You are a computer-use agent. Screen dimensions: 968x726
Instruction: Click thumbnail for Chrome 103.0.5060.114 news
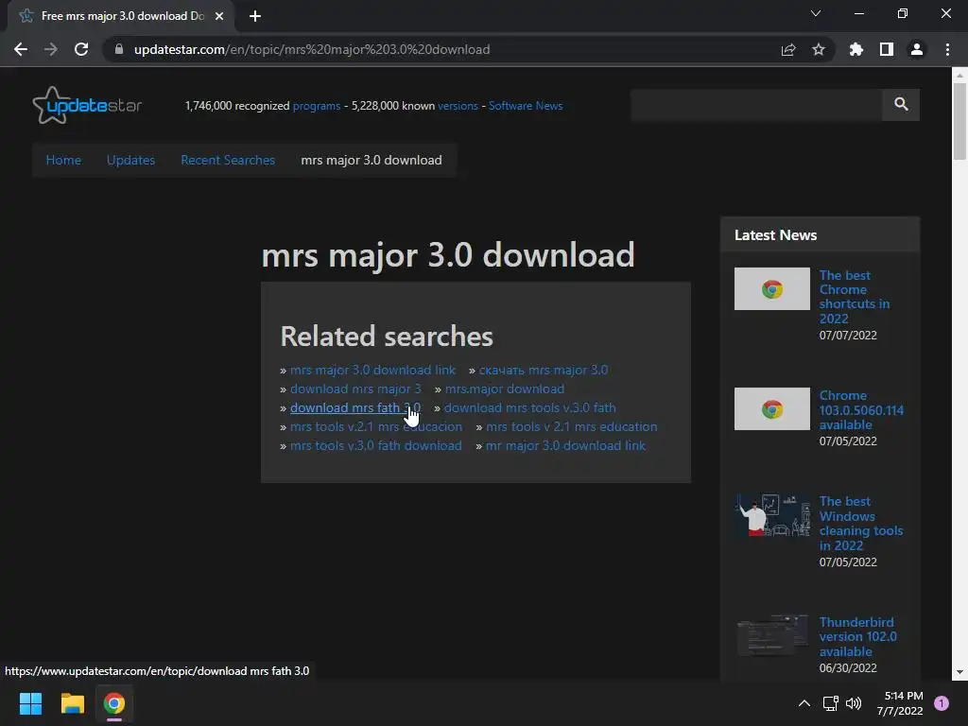(x=771, y=408)
